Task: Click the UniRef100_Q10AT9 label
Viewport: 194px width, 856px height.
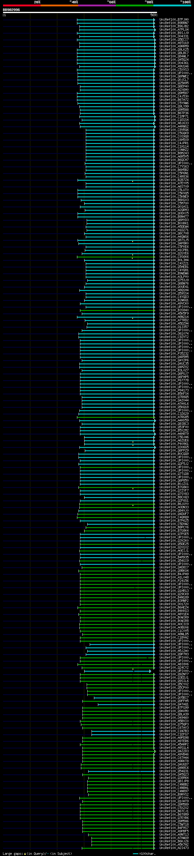Action: point(174,801)
